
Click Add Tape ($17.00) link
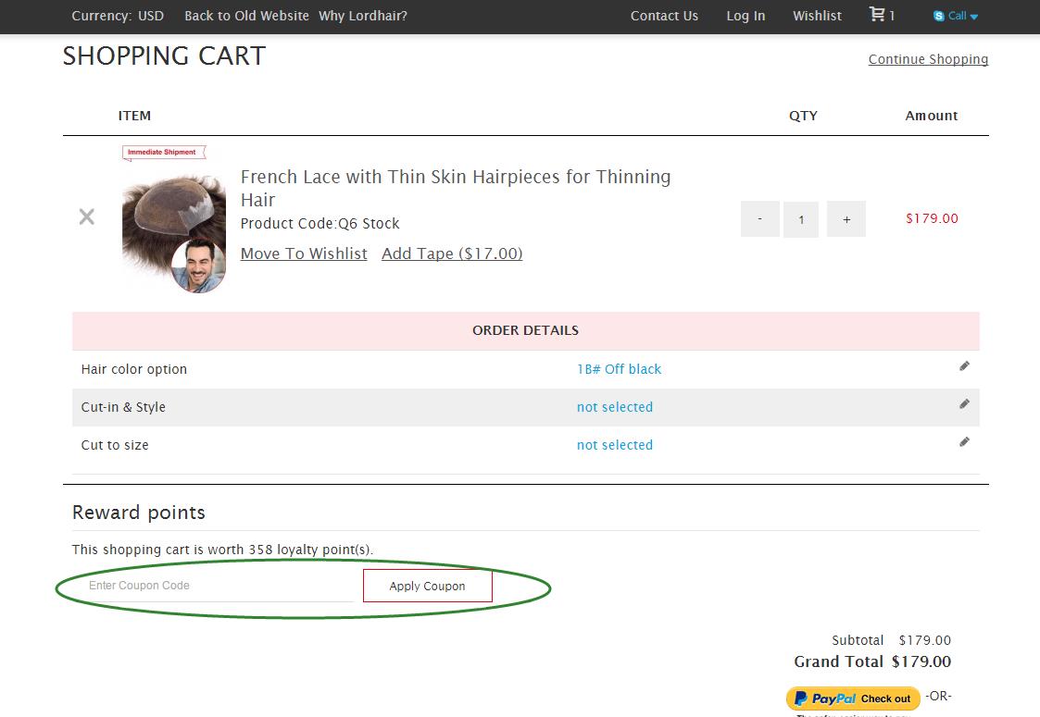[452, 253]
